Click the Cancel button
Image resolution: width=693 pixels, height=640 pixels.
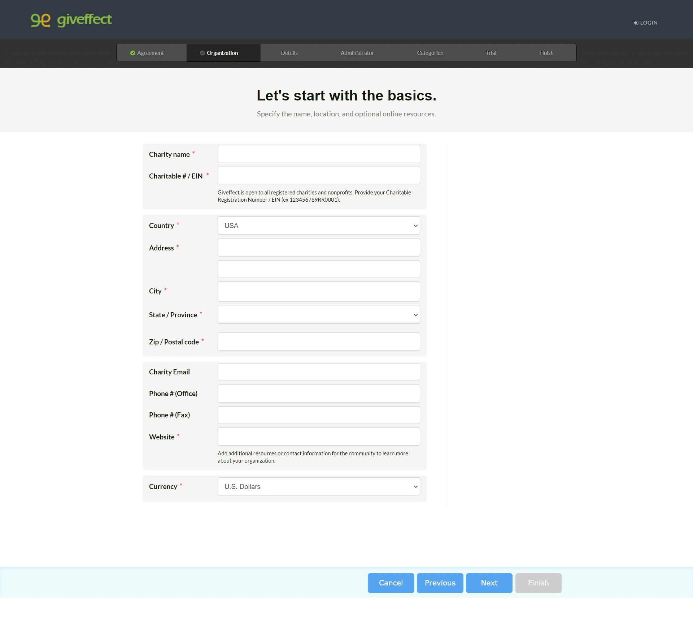point(391,583)
